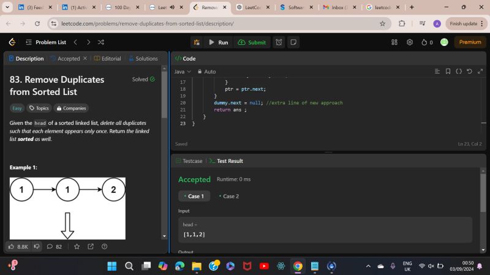The width and height of the screenshot is (490, 275).
Task: Open the help question mark icon
Action: click(x=105, y=247)
